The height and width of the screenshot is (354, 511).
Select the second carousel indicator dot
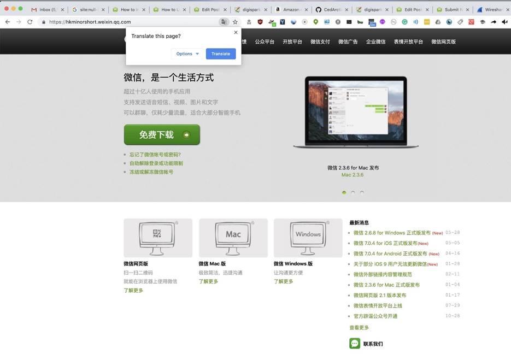(x=353, y=192)
